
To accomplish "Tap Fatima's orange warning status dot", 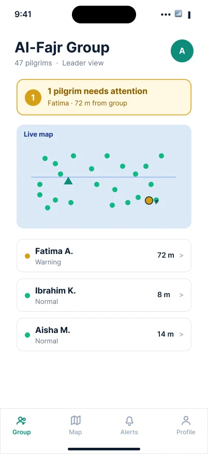I will [27, 256].
